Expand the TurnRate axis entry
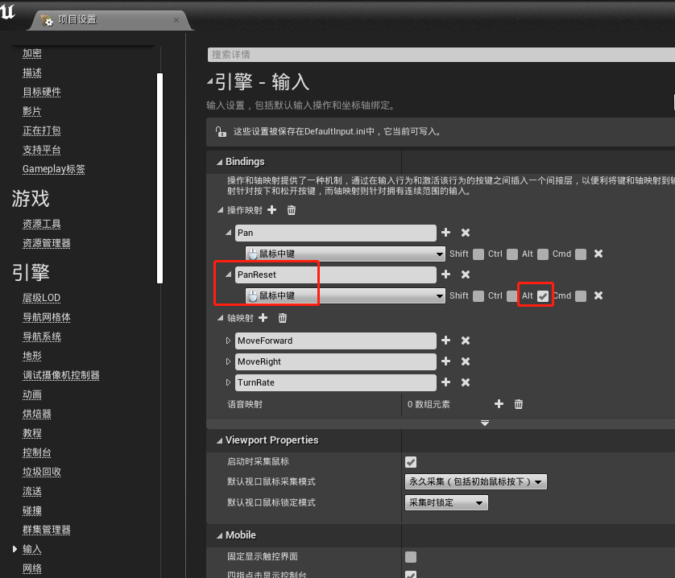675x578 pixels. pos(229,382)
